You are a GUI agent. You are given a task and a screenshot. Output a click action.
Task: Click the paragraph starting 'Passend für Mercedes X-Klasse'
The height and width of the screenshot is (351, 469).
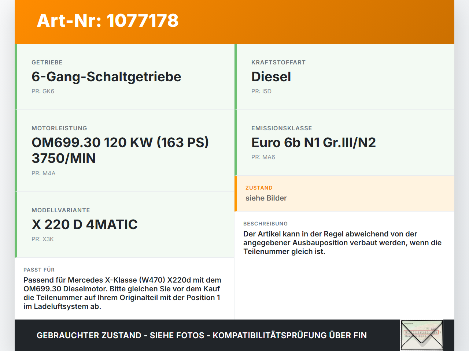[122, 293]
